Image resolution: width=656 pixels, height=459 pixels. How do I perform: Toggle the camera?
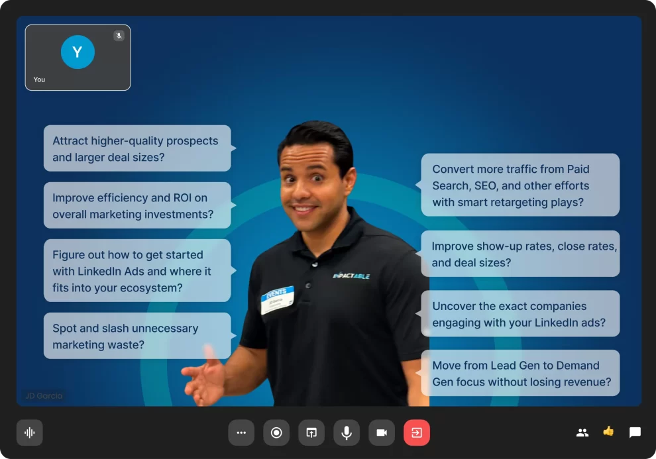pyautogui.click(x=382, y=433)
